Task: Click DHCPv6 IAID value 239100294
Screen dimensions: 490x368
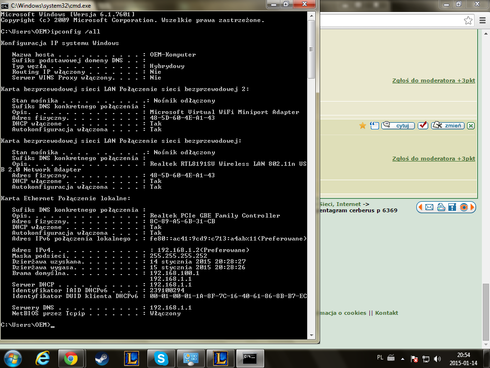Action: [167, 290]
